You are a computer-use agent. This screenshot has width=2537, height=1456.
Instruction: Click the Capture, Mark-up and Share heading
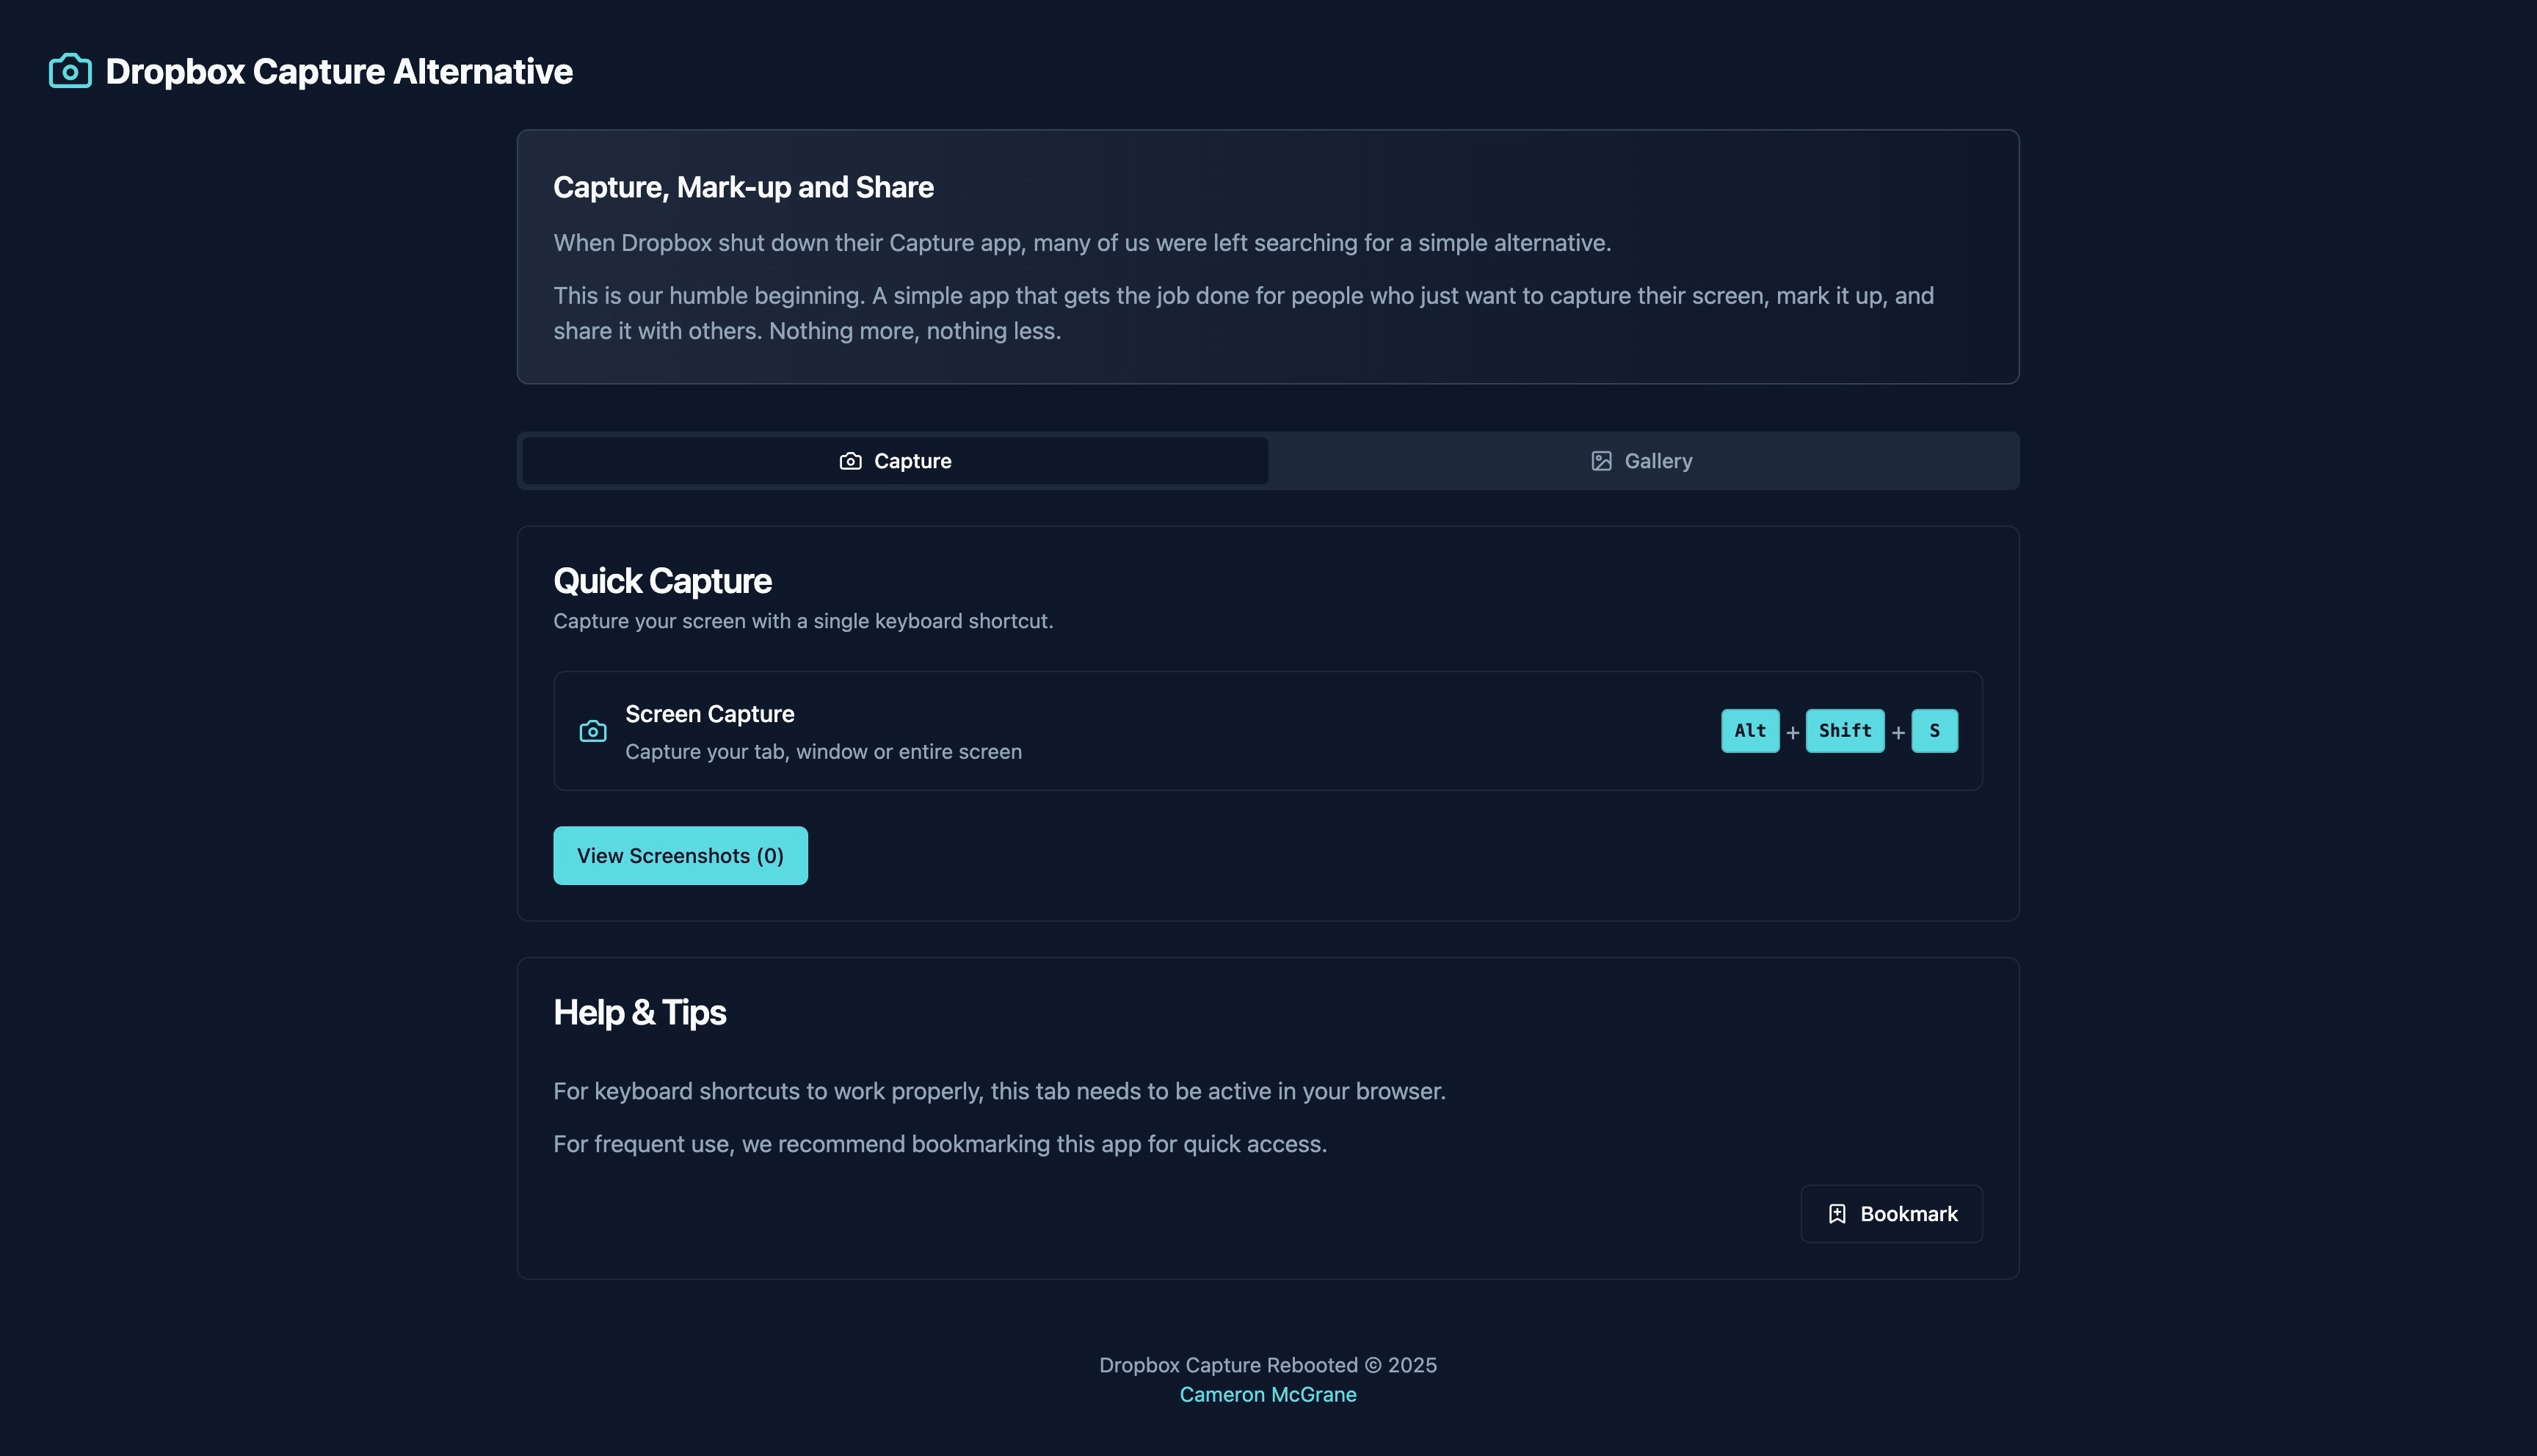coord(743,187)
